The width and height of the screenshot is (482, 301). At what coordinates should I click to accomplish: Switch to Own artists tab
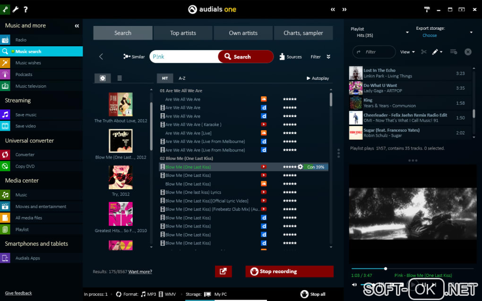tap(243, 33)
